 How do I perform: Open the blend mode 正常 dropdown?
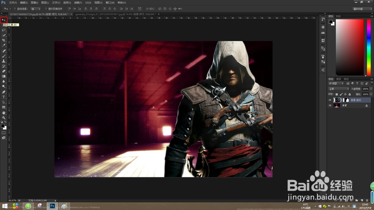point(338,89)
